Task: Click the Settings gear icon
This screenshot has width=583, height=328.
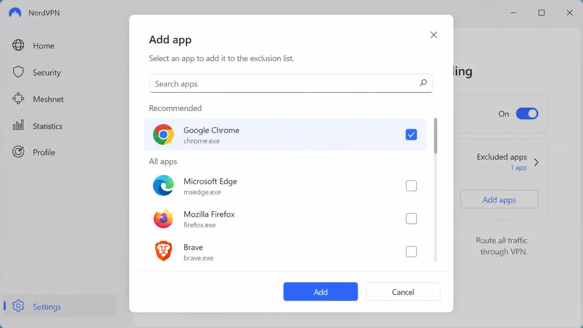Action: pos(18,306)
